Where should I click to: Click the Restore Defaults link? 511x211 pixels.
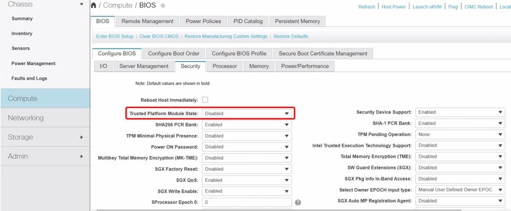291,36
